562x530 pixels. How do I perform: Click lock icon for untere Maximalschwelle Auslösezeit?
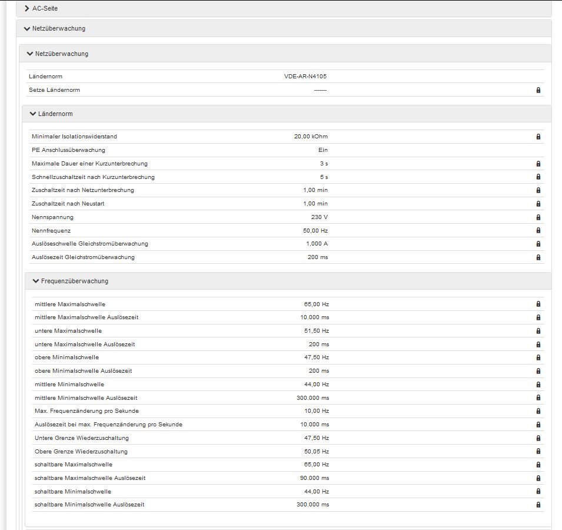coord(538,344)
